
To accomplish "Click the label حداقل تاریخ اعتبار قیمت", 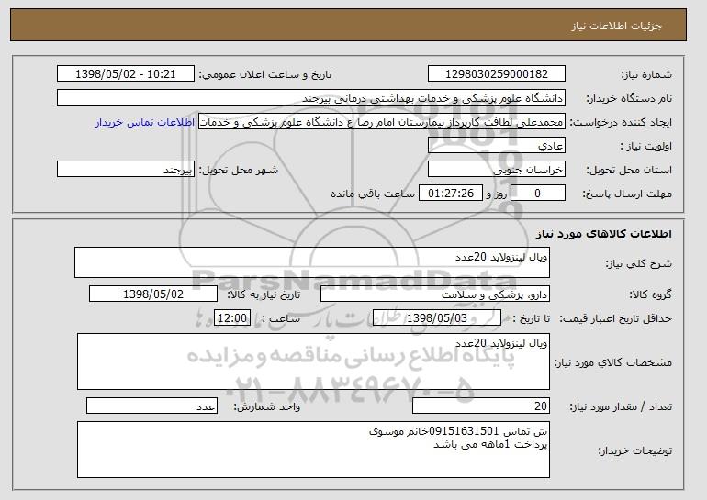I will point(615,318).
